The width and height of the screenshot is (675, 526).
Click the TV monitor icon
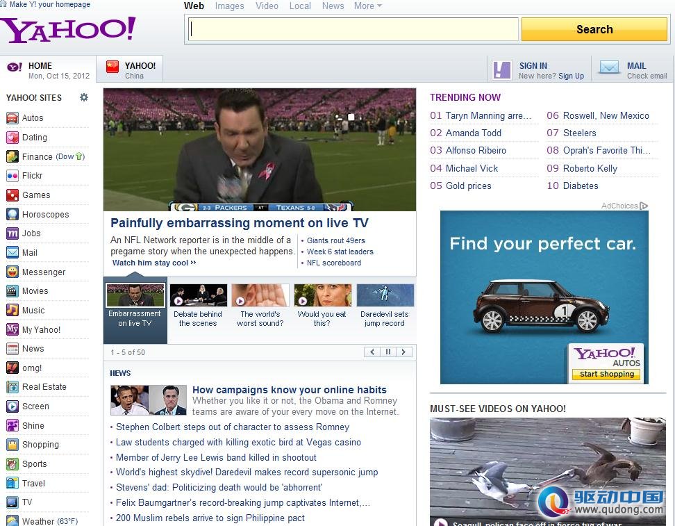[12, 502]
